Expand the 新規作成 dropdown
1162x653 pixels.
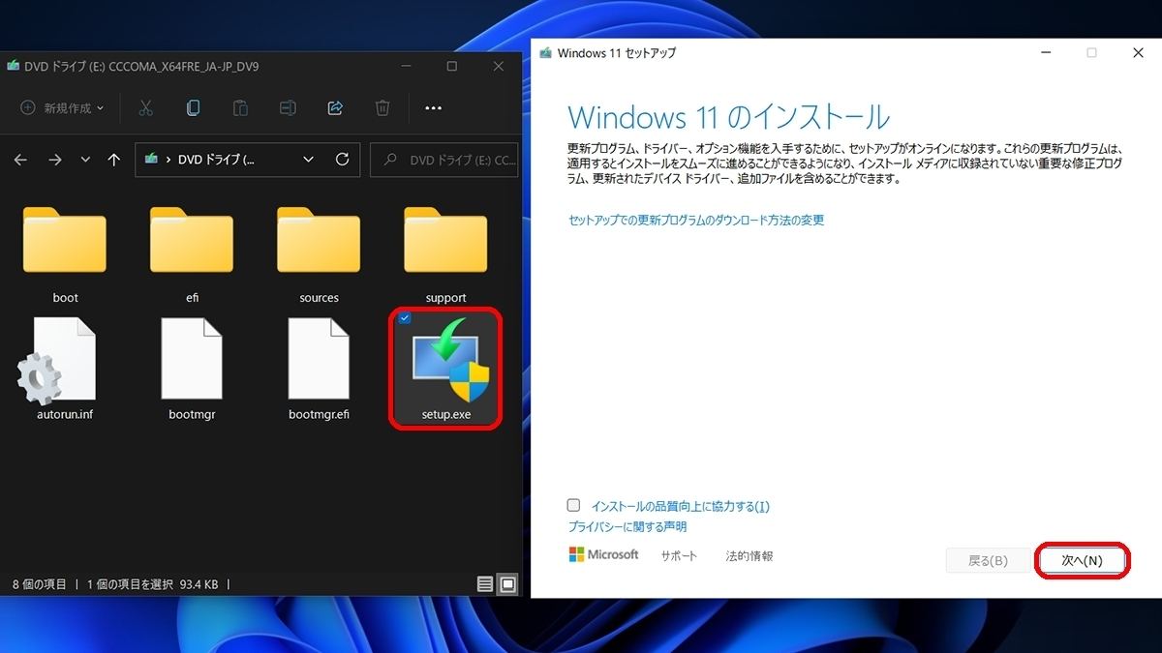pyautogui.click(x=62, y=108)
